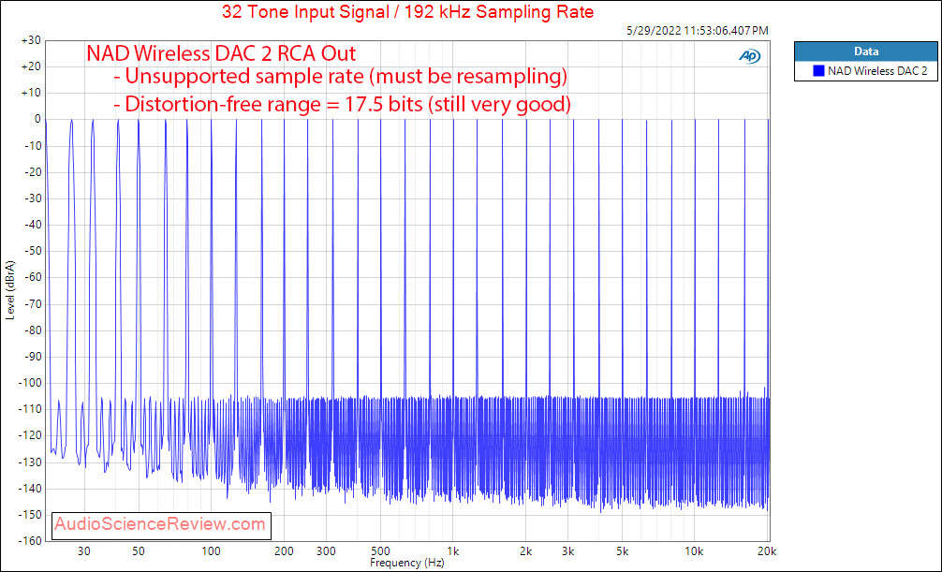
Task: Click the 0 y-axis tick label
Action: coord(37,119)
